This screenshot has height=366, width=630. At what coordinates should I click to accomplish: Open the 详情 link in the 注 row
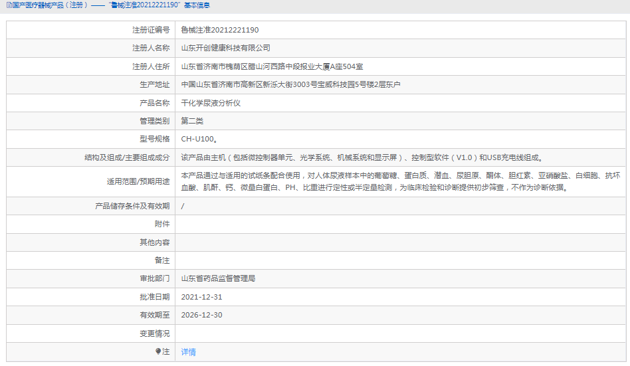coord(189,352)
